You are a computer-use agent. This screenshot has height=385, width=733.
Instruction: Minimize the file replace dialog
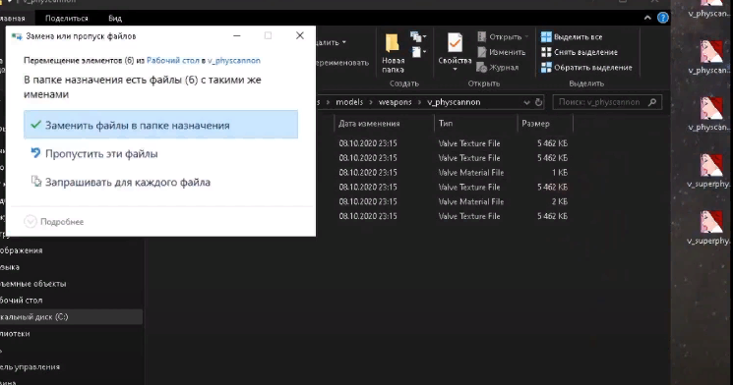tap(237, 36)
